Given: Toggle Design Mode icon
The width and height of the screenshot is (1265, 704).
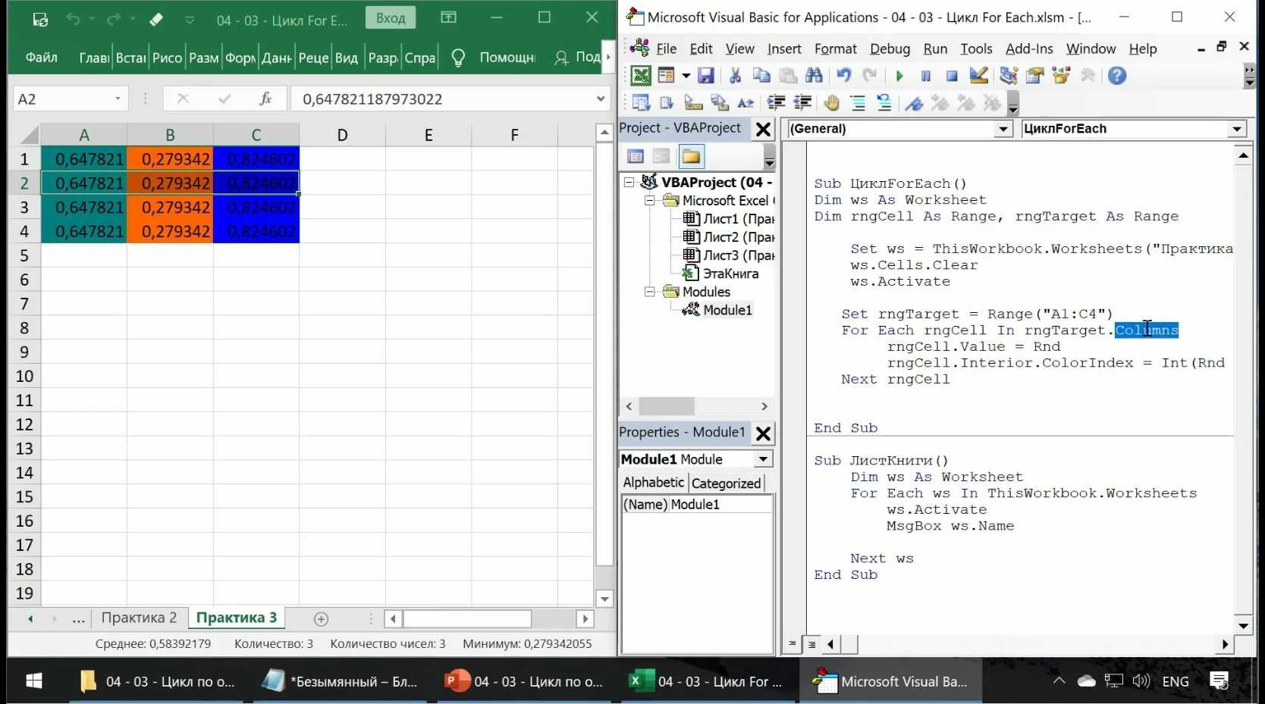Looking at the screenshot, I should point(978,76).
